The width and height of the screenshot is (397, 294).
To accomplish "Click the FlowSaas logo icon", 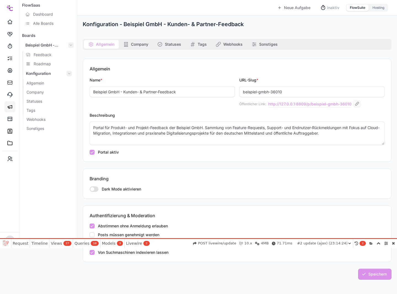I will point(10,8).
